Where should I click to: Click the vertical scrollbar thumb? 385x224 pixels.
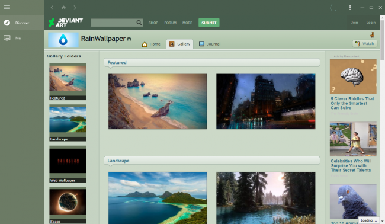click(382, 40)
